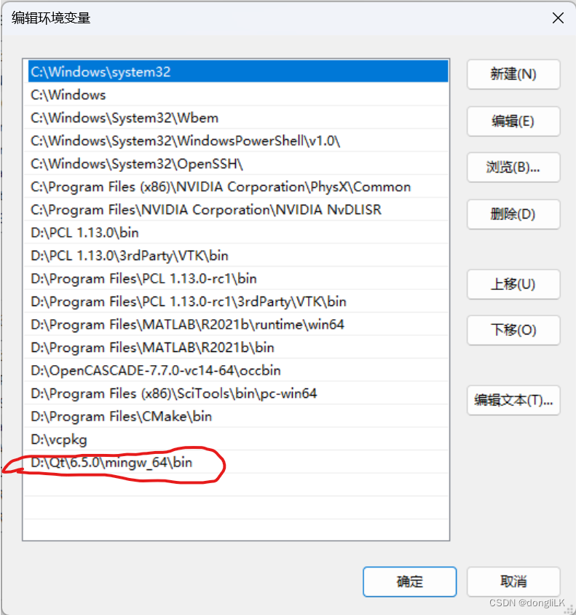Open the 浏览(B)... browse dialog

(513, 168)
